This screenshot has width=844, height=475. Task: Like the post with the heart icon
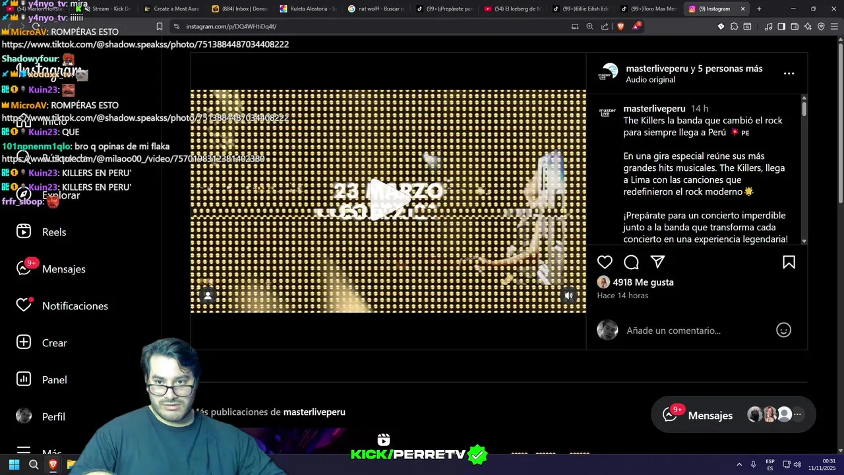605,262
